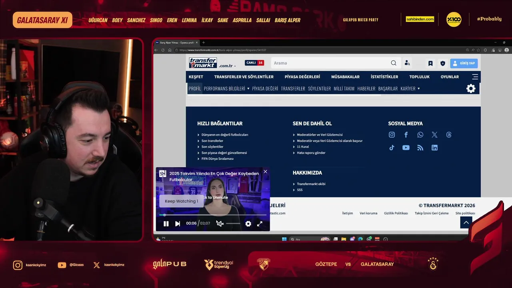This screenshot has width=512, height=288.
Task: Click the Giriş Yap button
Action: (x=464, y=63)
